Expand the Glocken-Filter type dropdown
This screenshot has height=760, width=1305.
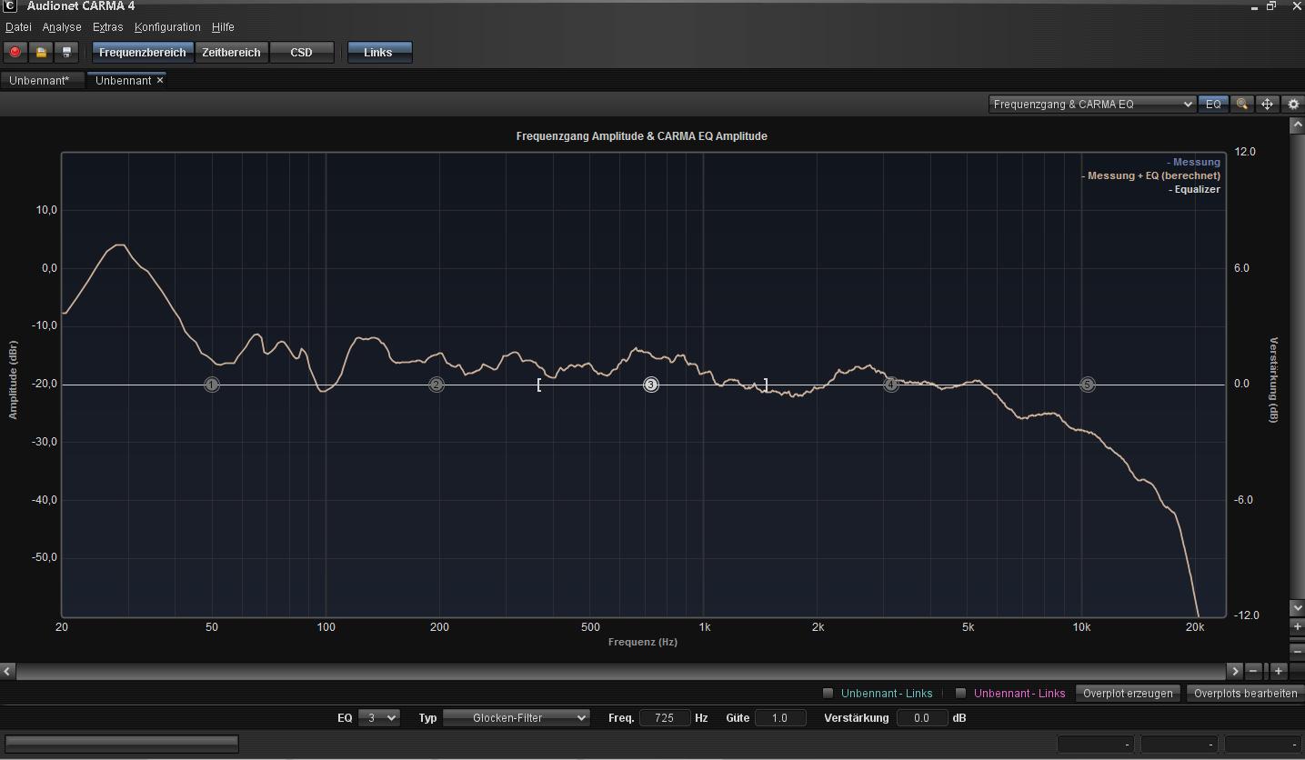coord(517,718)
